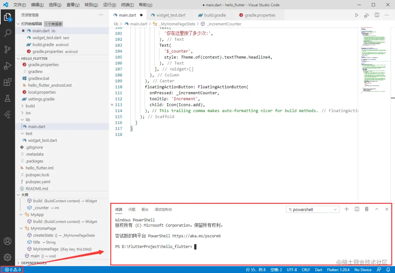
Task: Change encoding via UTF-8 status item
Action: pyautogui.click(x=292, y=269)
